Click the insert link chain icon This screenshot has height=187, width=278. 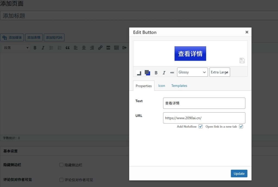click(x=100, y=48)
